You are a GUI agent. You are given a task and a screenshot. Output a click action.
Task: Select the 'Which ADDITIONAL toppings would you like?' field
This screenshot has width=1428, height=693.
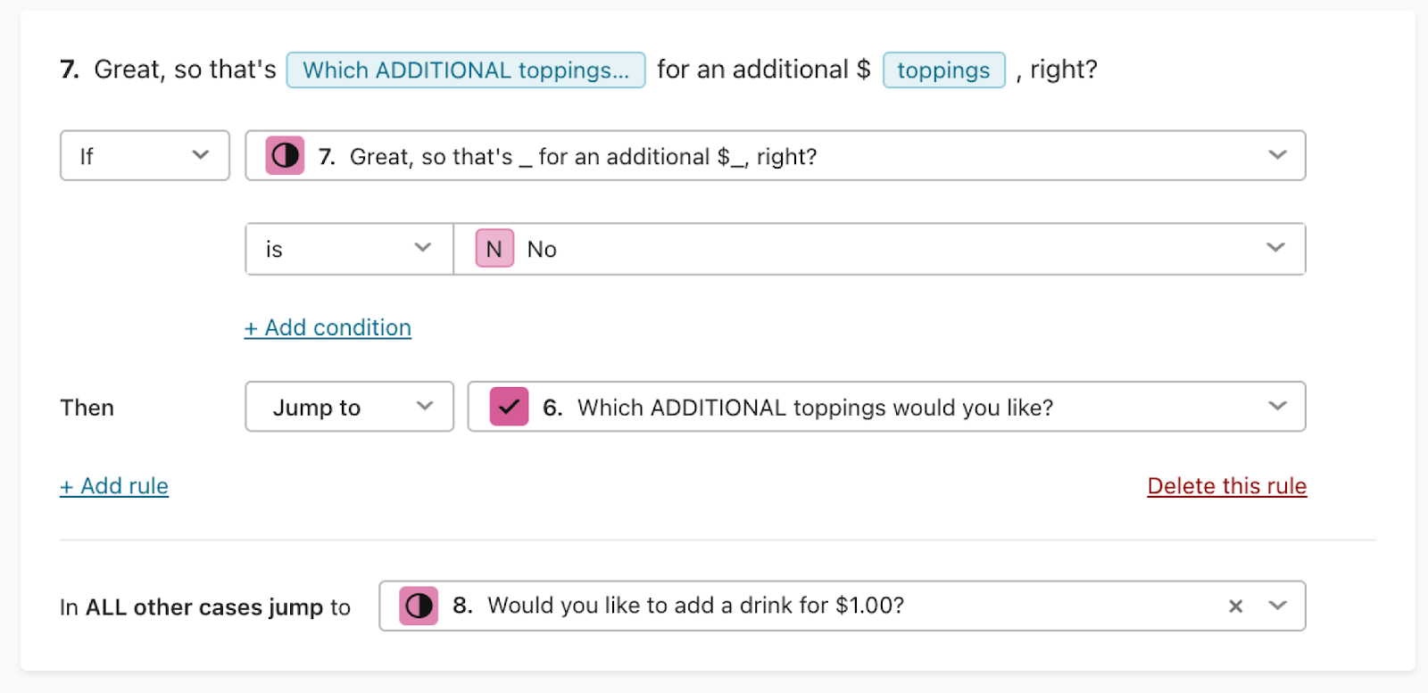pos(886,407)
